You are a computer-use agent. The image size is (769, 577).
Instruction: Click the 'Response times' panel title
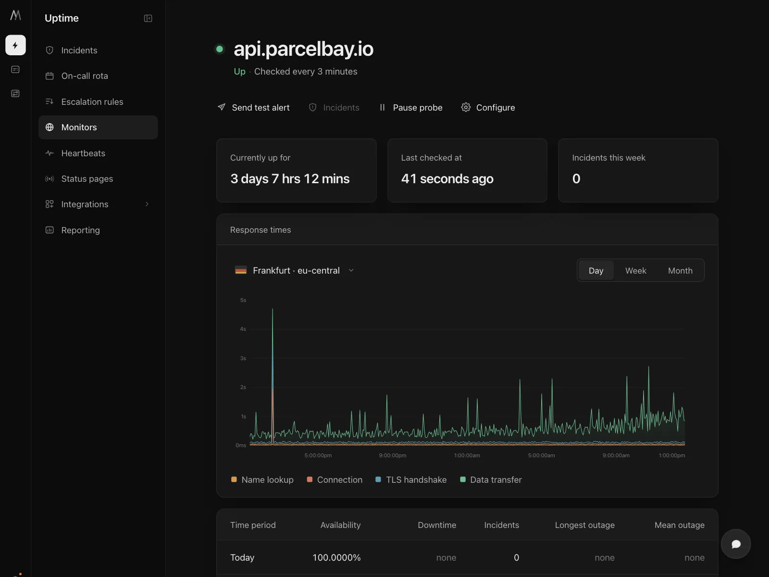tap(260, 230)
